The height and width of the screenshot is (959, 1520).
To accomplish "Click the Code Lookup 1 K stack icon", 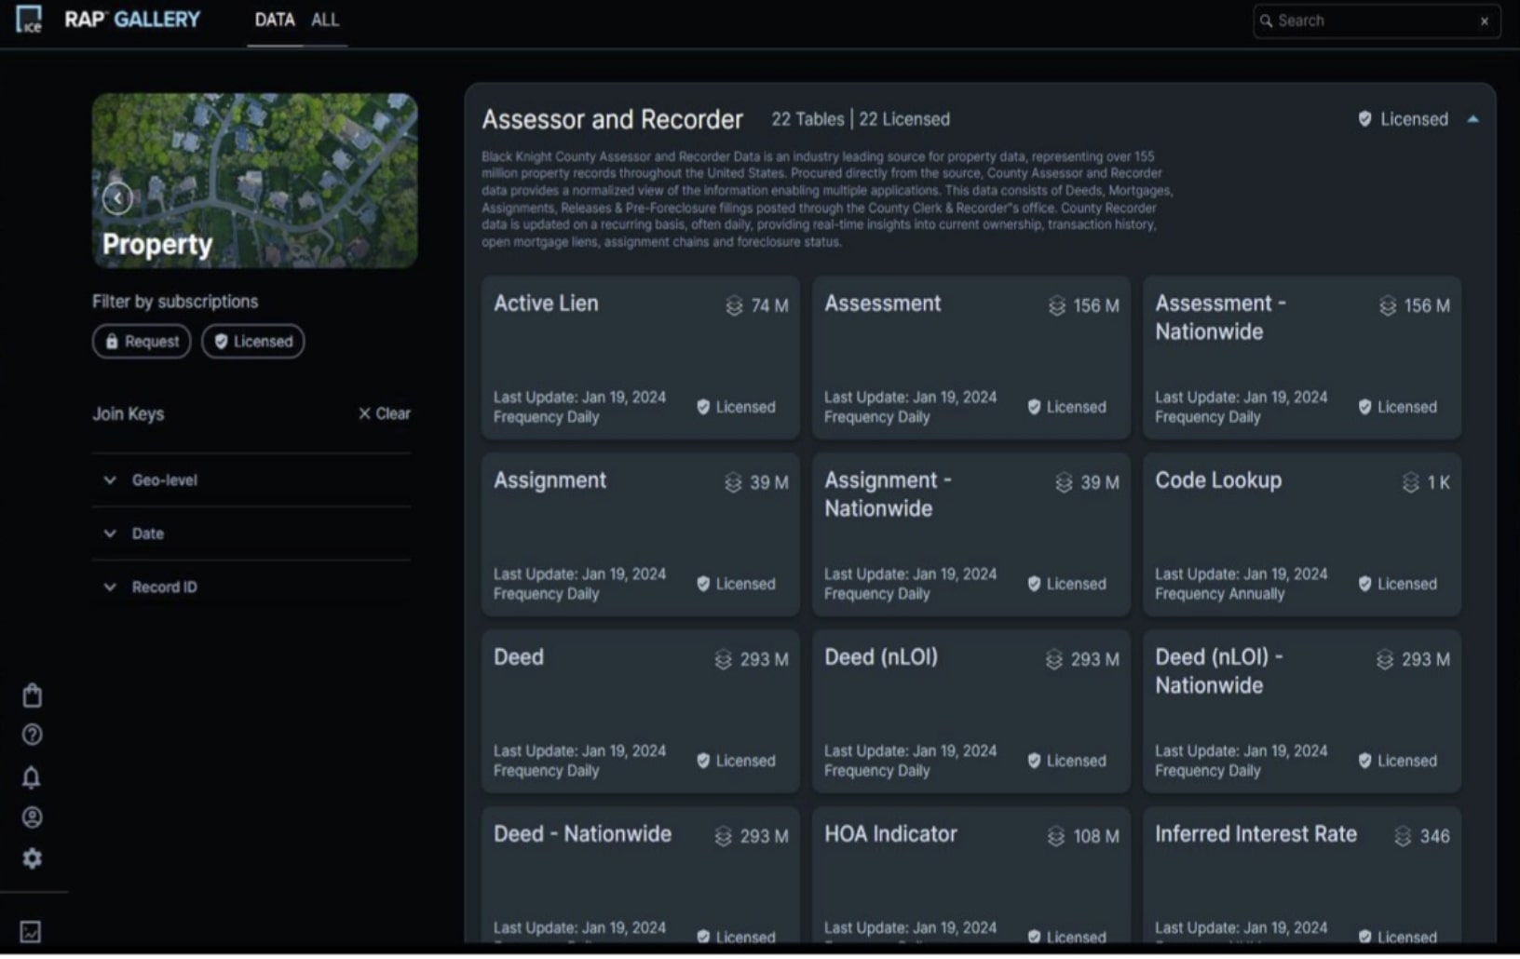I will (1410, 482).
